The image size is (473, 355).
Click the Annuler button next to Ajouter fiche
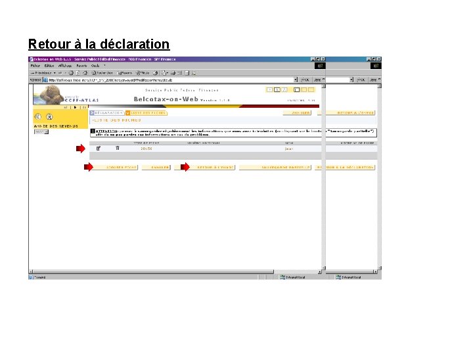click(156, 167)
